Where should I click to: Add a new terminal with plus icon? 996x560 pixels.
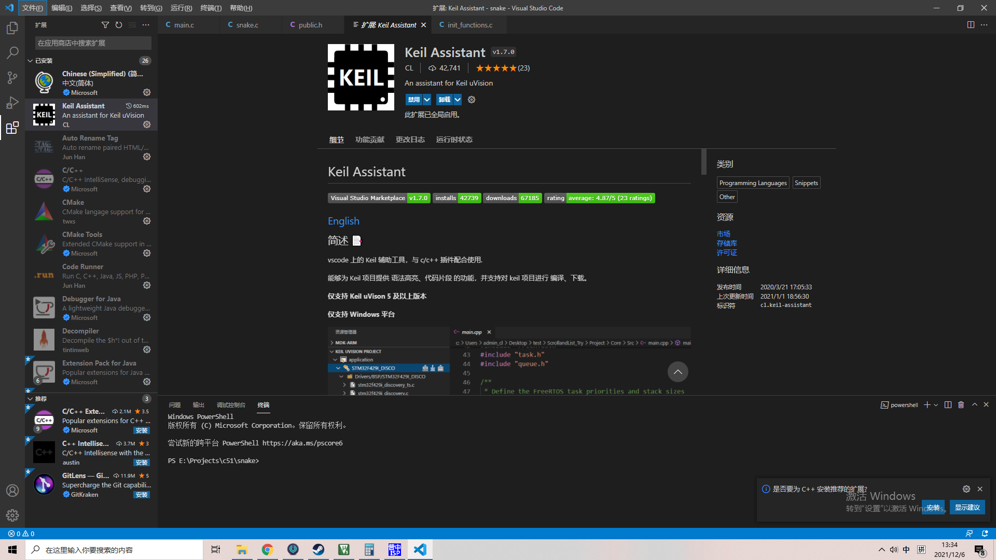927,405
